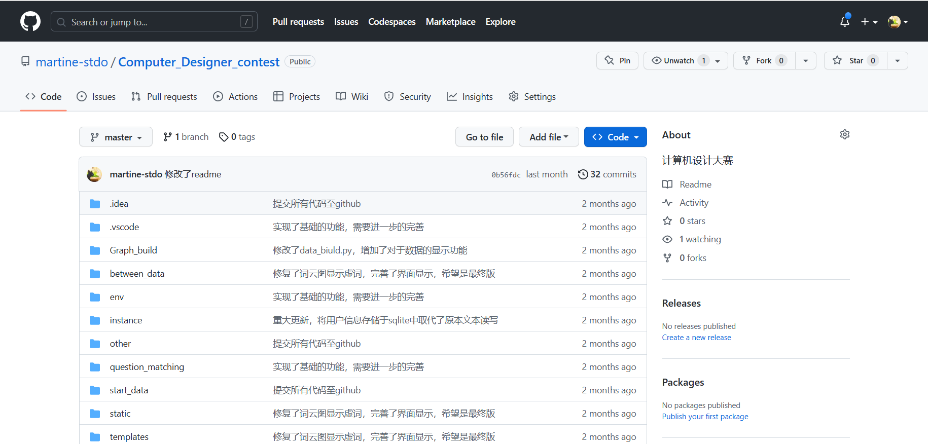Switch to the Projects tab
This screenshot has width=928, height=444.
click(x=297, y=96)
